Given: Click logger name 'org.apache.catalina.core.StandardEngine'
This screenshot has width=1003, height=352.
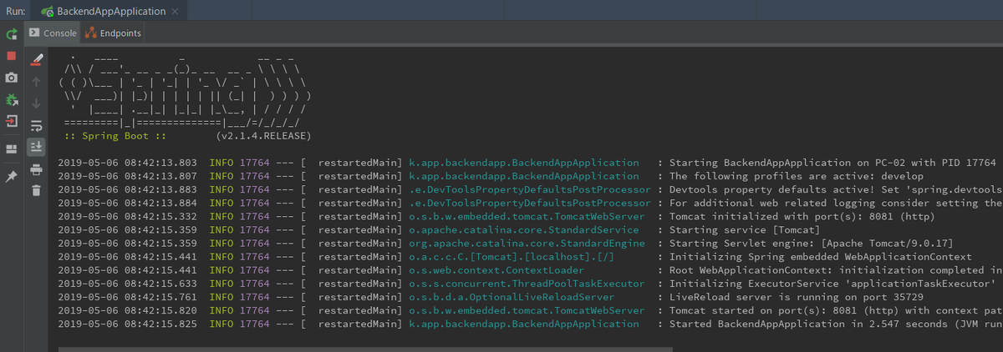Looking at the screenshot, I should pos(527,244).
